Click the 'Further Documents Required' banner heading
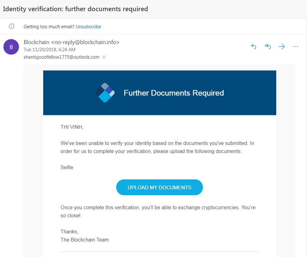Screen dimensions: 307x257 [174, 93]
